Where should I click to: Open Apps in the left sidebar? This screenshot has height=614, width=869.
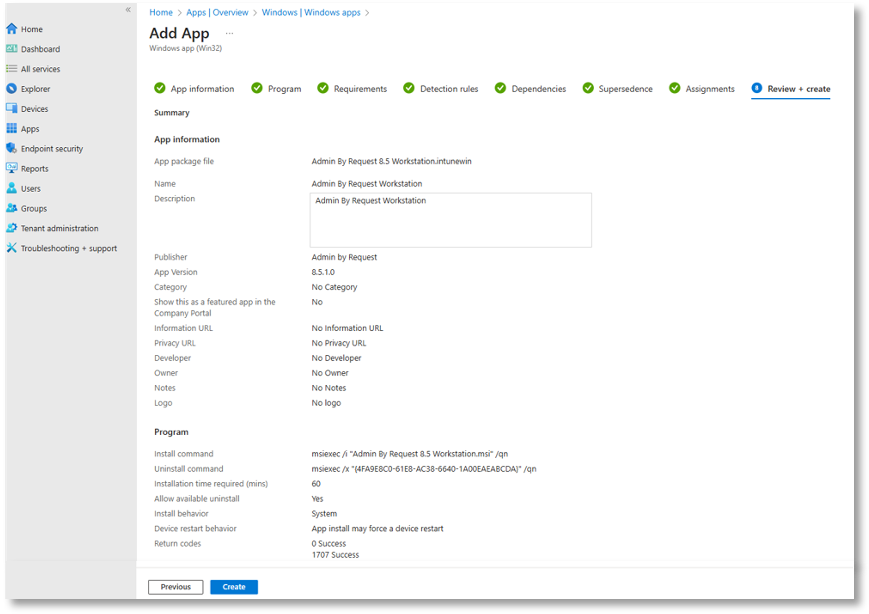30,129
